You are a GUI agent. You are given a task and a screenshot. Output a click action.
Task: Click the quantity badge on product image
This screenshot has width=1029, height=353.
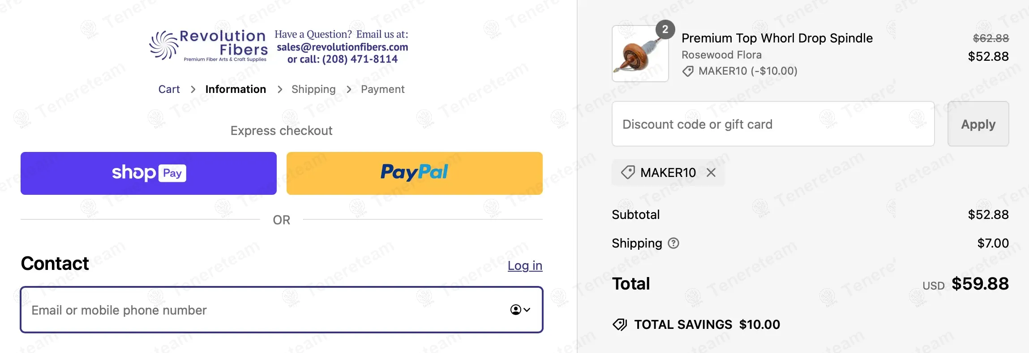click(x=665, y=29)
